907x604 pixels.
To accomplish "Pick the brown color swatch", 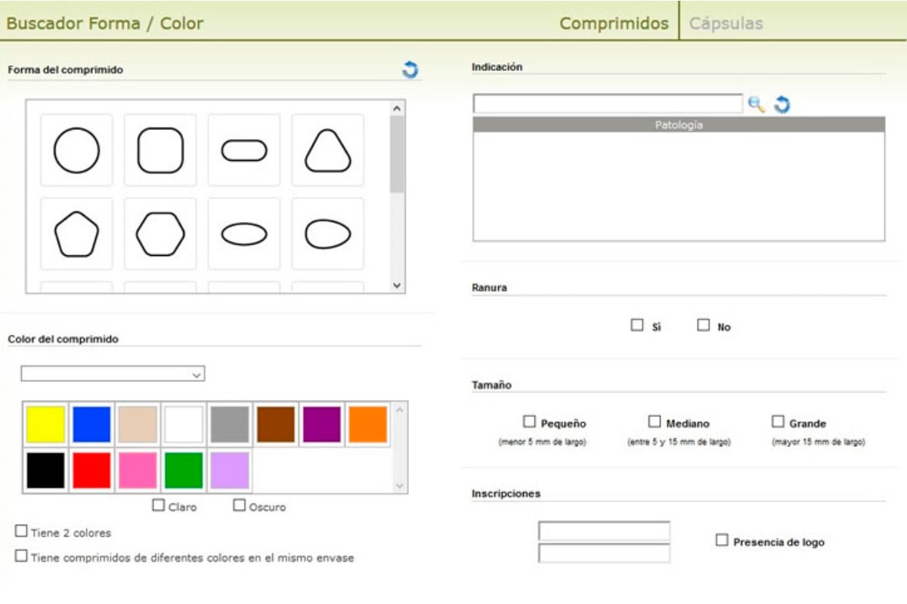I will pyautogui.click(x=276, y=424).
